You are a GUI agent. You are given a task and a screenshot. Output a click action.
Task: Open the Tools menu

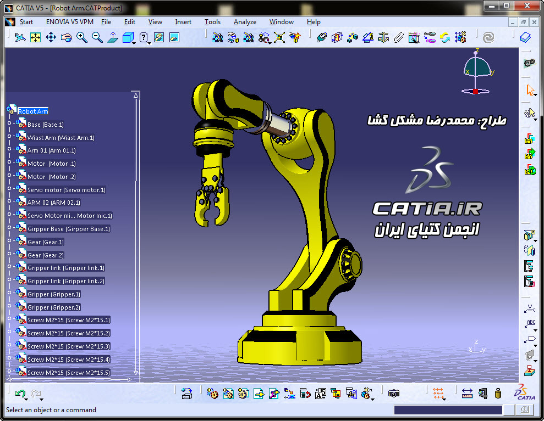212,22
